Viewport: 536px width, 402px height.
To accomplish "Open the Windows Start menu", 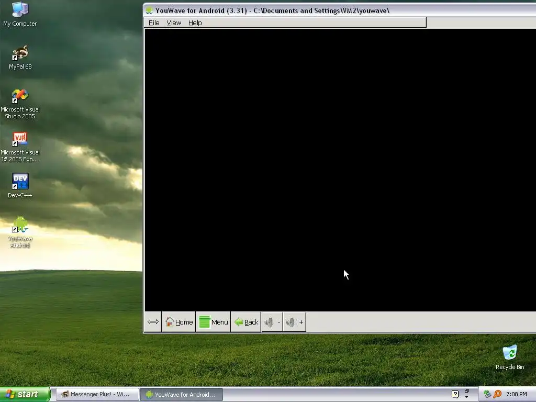I will 25,394.
